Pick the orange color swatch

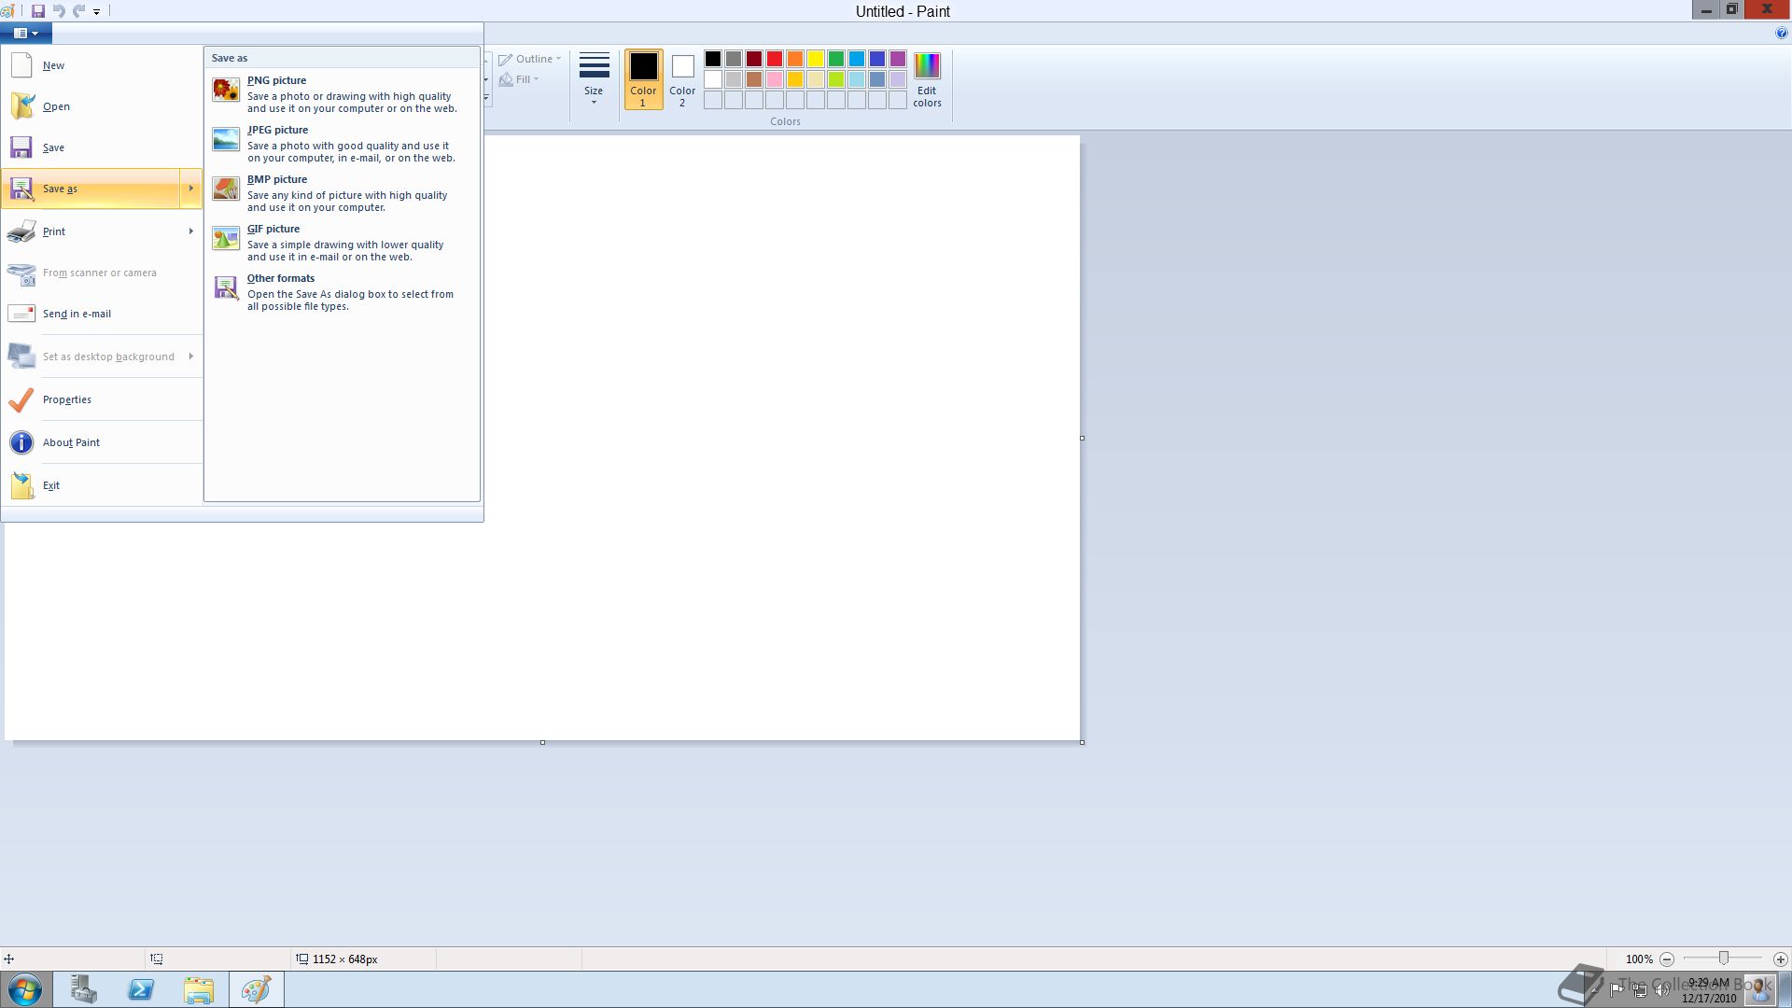(x=795, y=59)
